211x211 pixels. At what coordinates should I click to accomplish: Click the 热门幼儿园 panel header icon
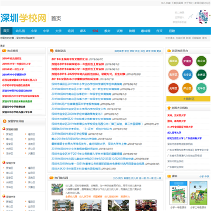point(52,178)
